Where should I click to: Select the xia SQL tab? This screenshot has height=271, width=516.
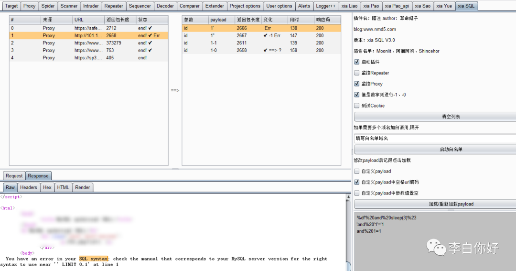click(x=466, y=6)
